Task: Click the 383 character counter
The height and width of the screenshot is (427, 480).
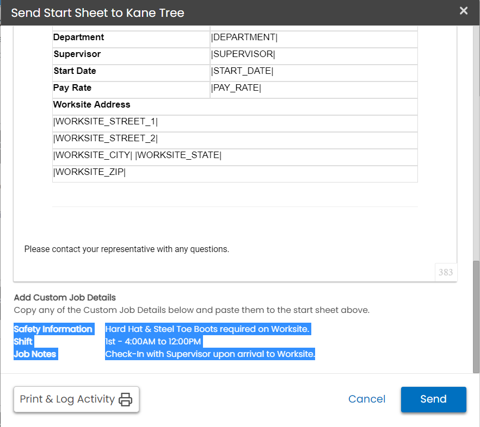Action: coord(445,272)
